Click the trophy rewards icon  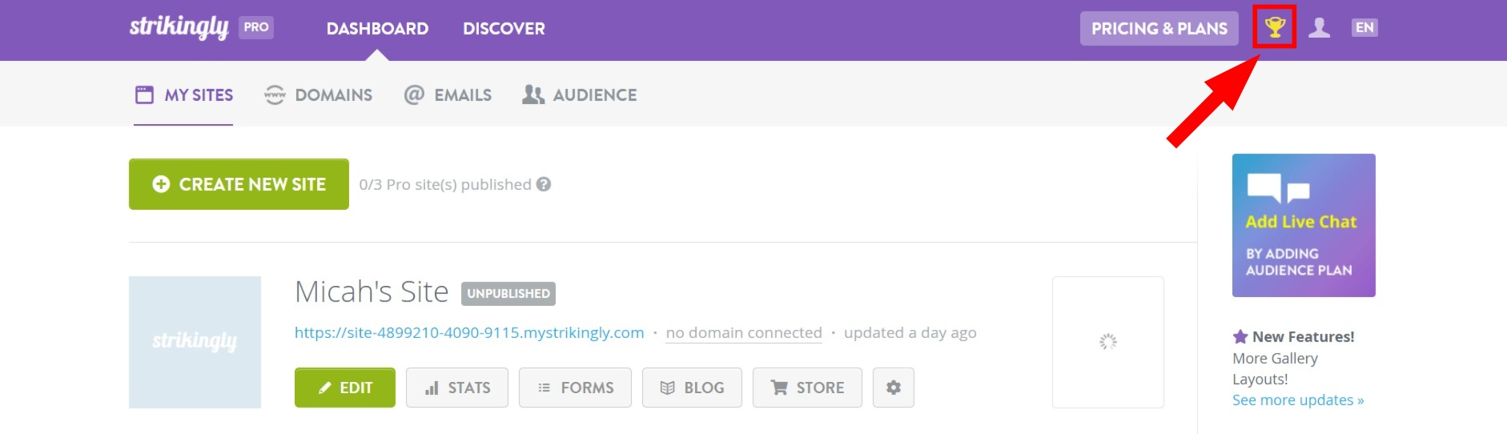click(1274, 28)
